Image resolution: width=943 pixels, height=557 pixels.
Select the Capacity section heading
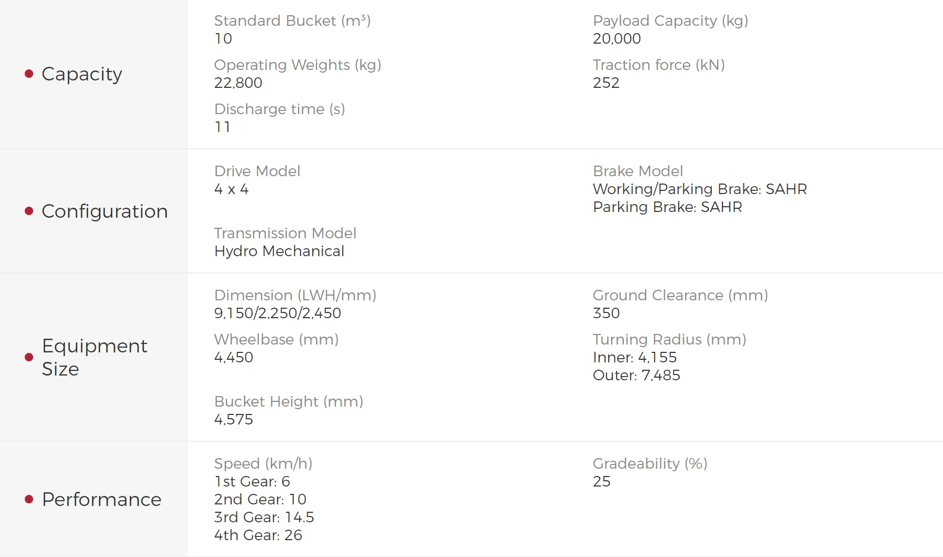[82, 74]
